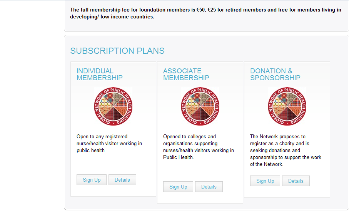
Task: Sign up for Associate Membership
Action: click(x=178, y=187)
